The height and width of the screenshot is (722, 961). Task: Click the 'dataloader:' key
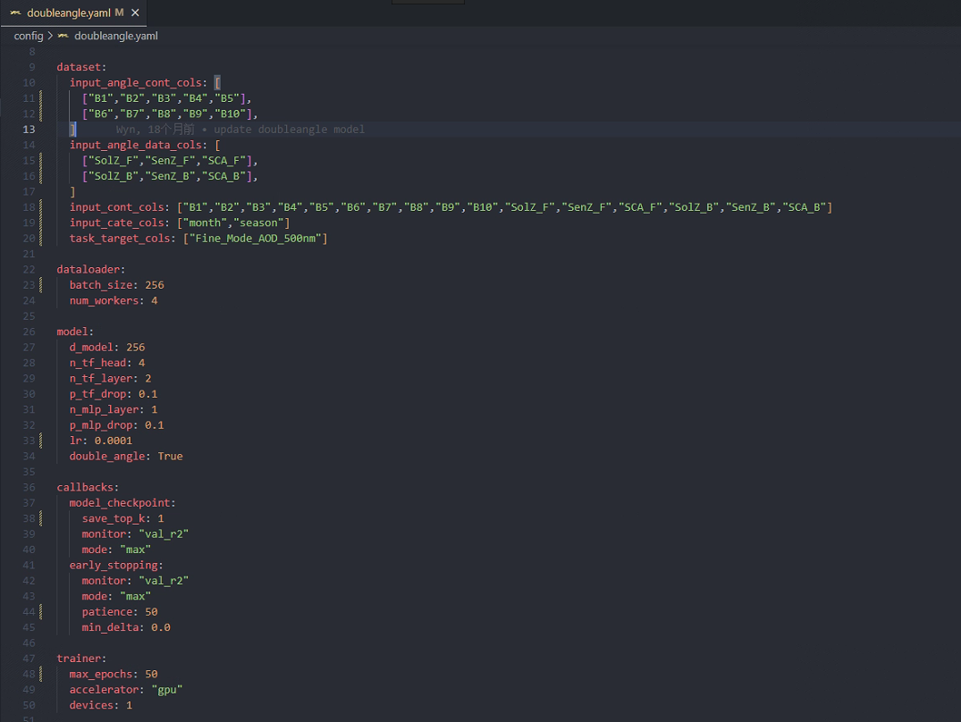(x=90, y=270)
